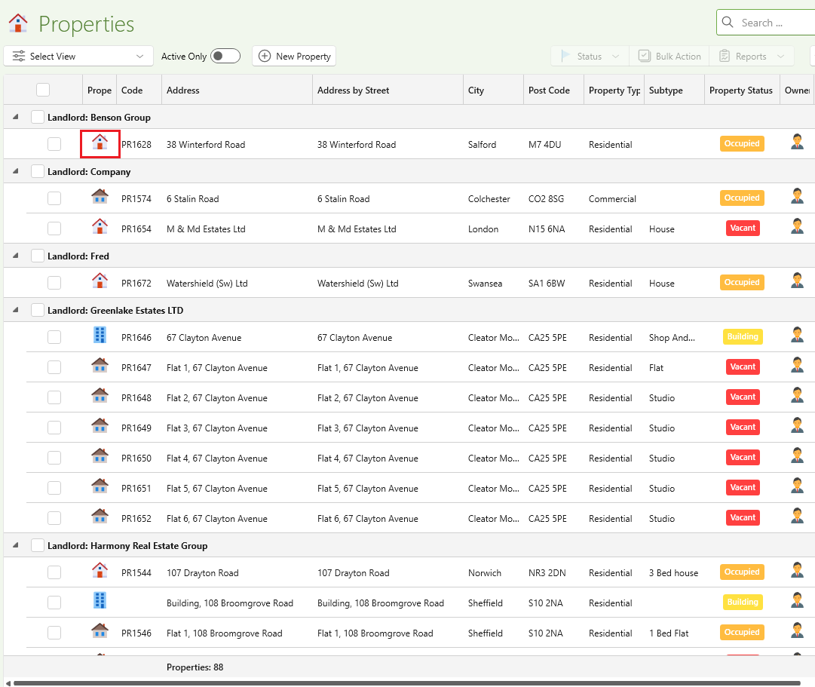Screen dimensions: 815x687
Task: Click the New Property button
Action: click(x=294, y=56)
